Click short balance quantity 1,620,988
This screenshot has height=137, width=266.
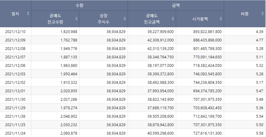coord(69,32)
